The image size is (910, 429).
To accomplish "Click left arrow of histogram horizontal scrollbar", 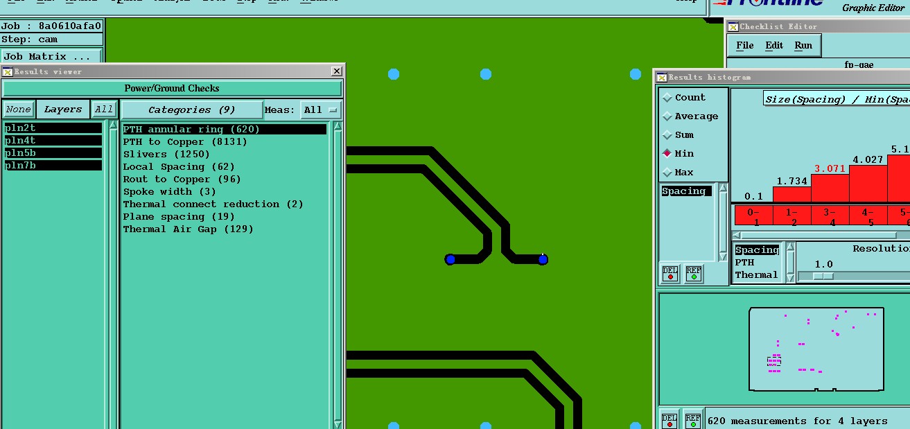I will point(737,235).
